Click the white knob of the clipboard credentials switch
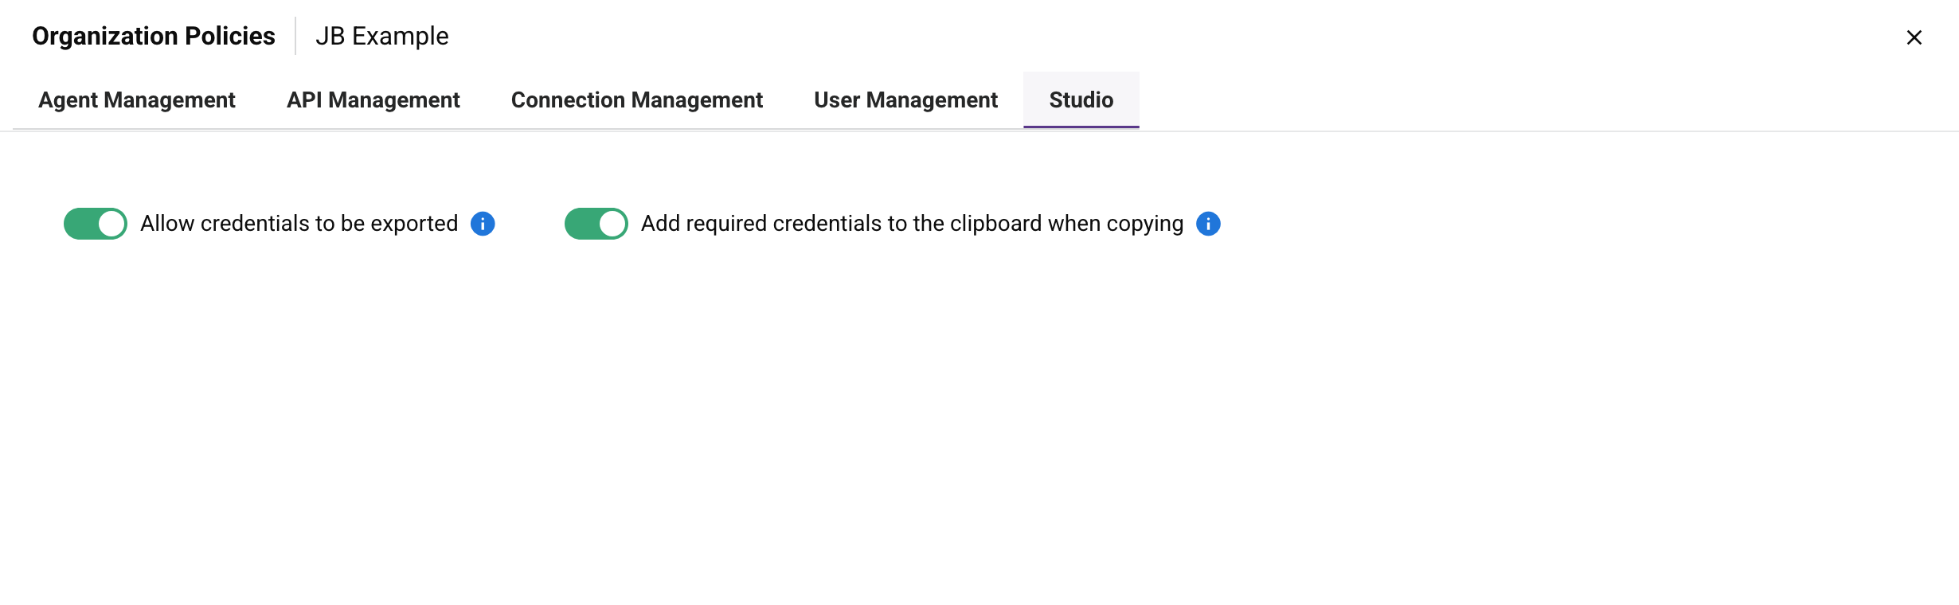Viewport: 1959px width, 605px height. point(612,224)
